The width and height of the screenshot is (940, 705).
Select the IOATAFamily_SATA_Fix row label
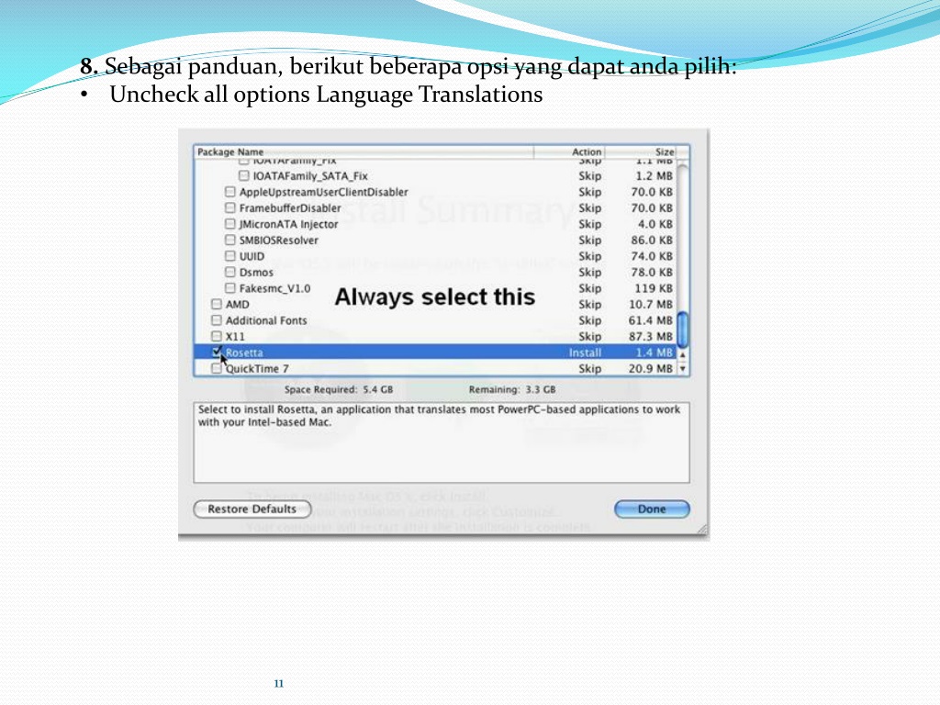pyautogui.click(x=310, y=175)
